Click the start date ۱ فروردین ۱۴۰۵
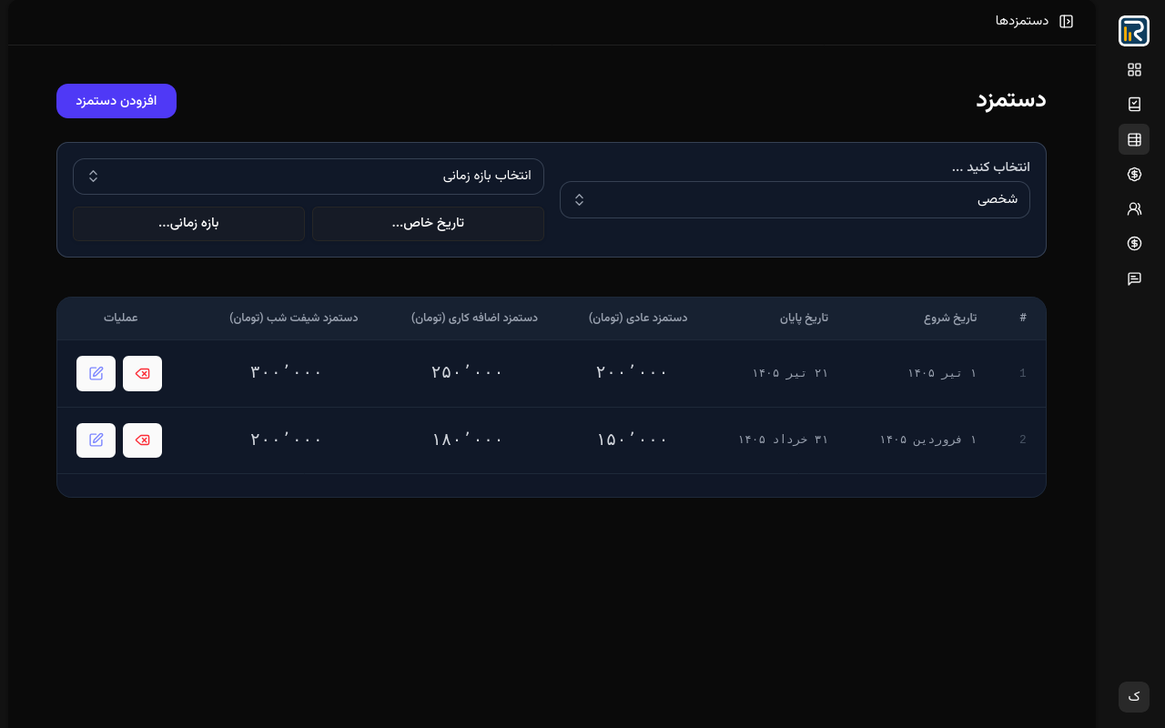The image size is (1165, 728). 928,440
